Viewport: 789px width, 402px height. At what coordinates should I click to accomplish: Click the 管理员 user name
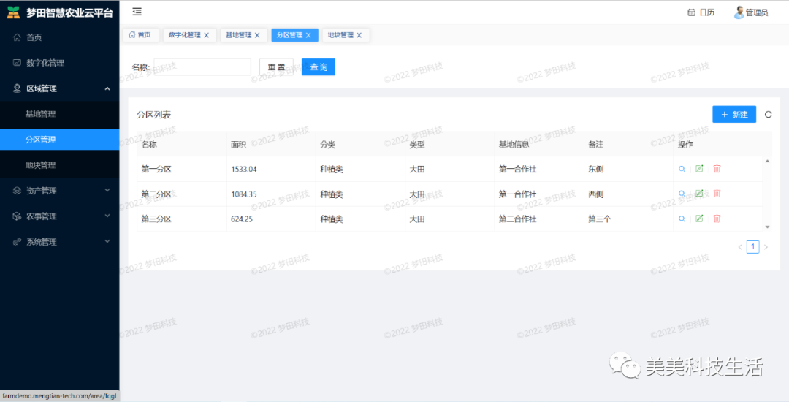coord(757,13)
